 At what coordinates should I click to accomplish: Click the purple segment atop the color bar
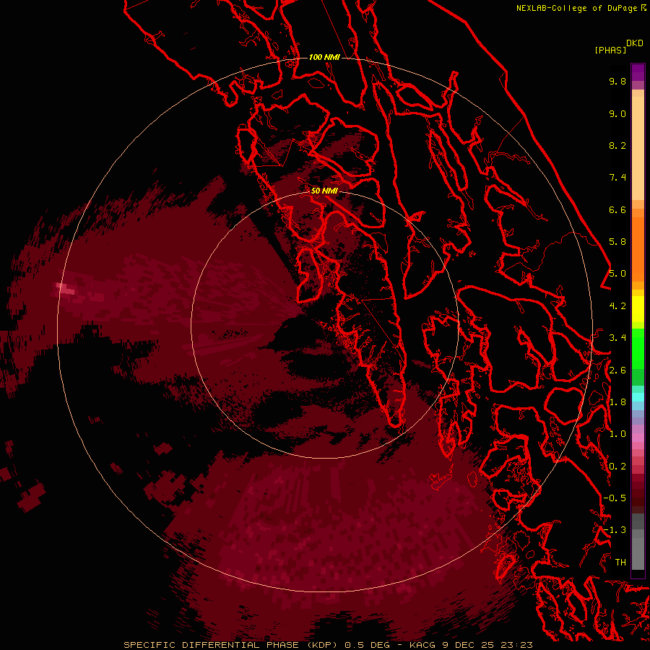638,72
